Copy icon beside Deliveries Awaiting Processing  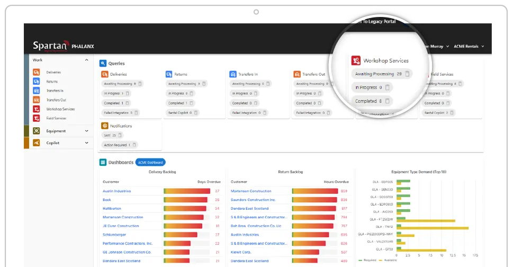click(140, 84)
